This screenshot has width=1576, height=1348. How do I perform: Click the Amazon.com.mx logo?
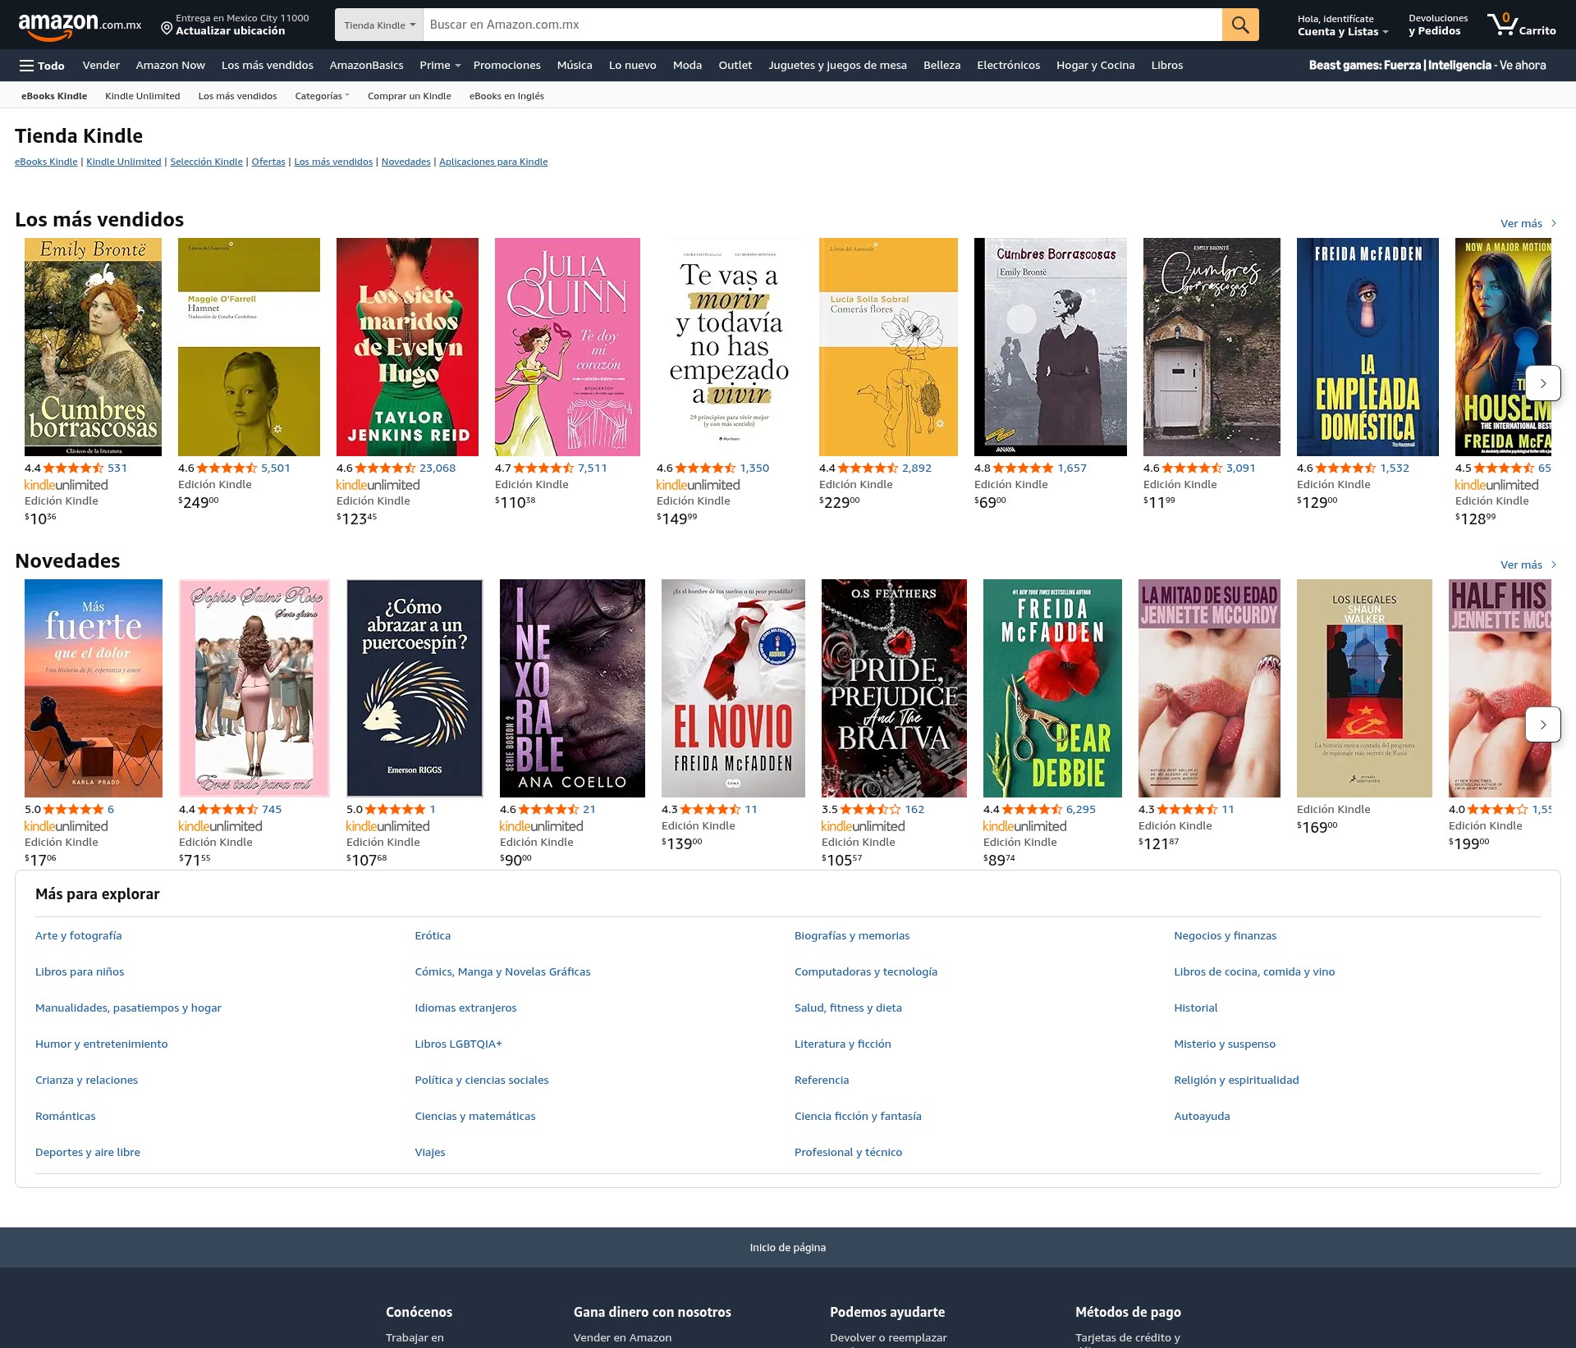[80, 25]
